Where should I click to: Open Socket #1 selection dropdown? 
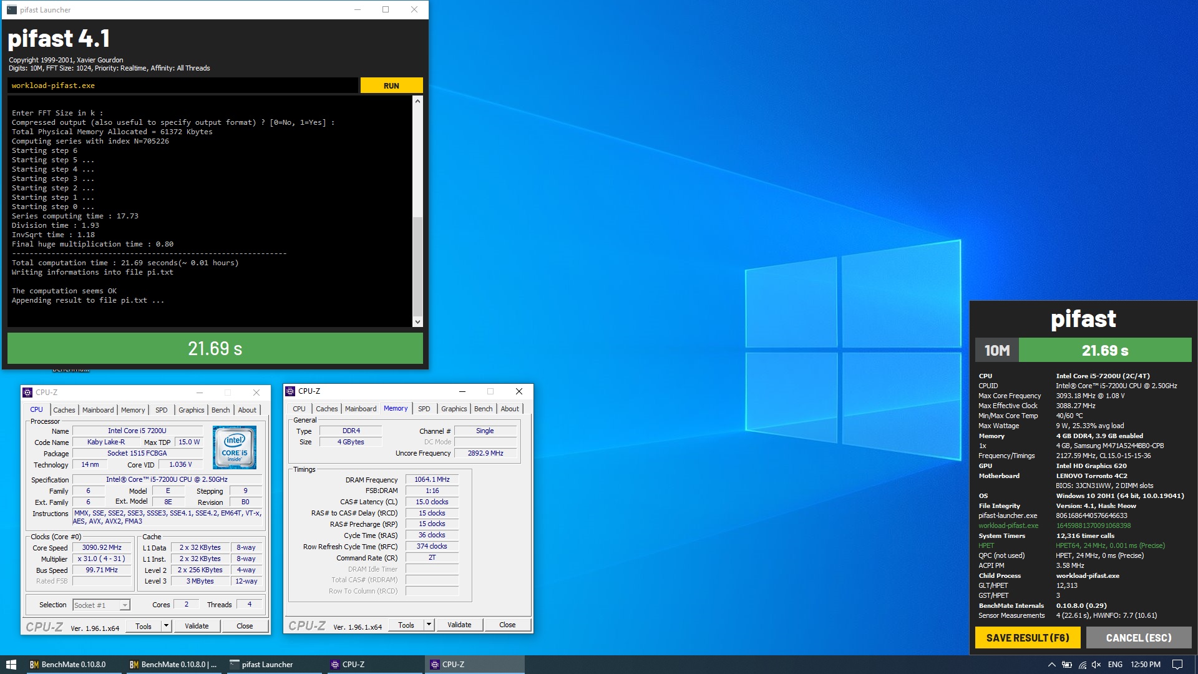(101, 605)
